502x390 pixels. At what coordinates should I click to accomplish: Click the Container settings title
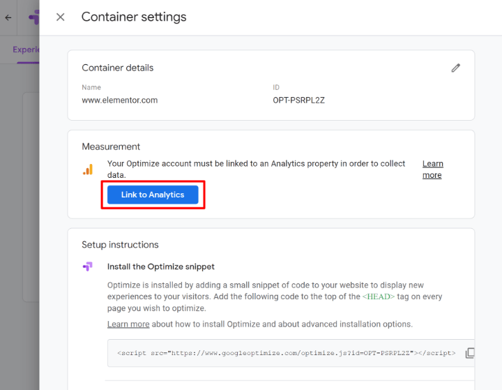click(x=134, y=17)
